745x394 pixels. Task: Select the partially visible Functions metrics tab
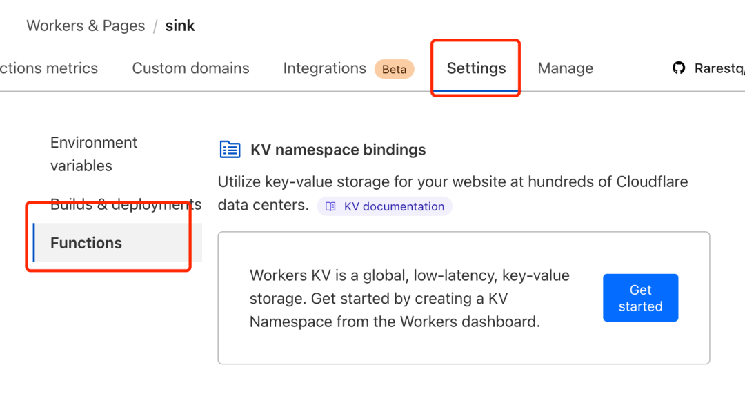tap(49, 68)
